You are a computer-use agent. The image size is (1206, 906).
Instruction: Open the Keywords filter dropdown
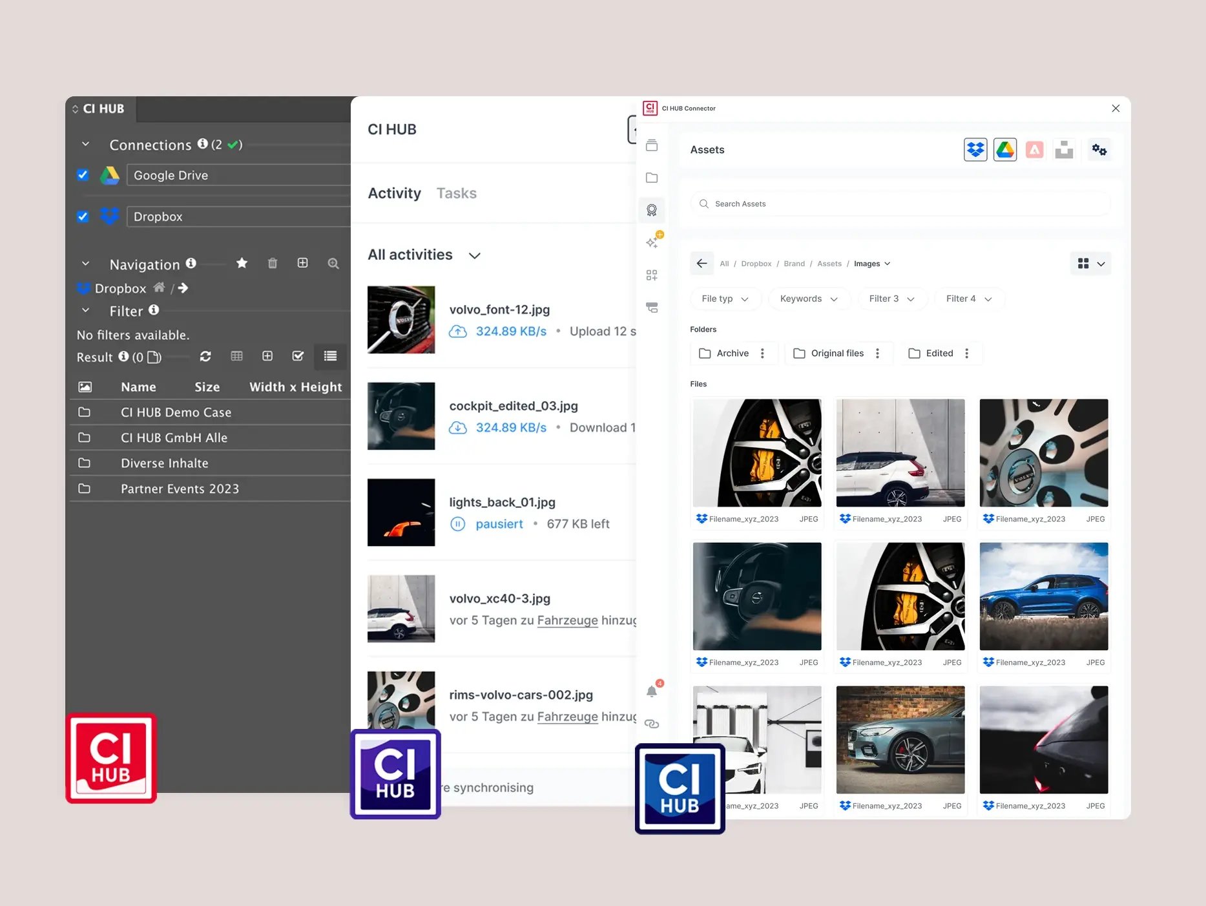click(809, 299)
